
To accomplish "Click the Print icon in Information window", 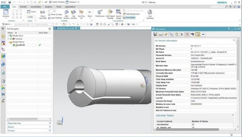I will pyautogui.click(x=161, y=34).
